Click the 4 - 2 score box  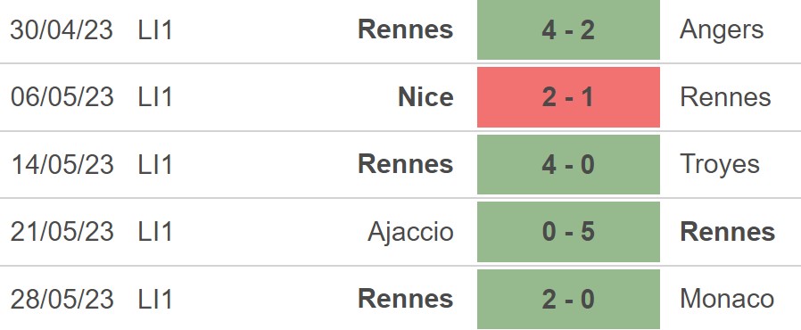click(x=568, y=29)
